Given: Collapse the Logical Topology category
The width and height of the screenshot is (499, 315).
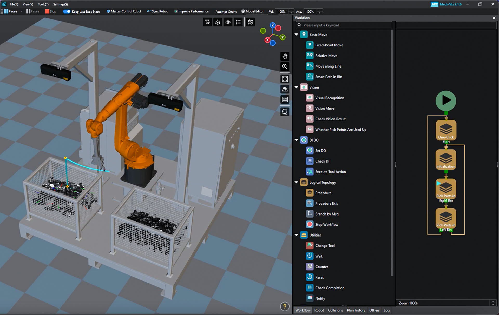Looking at the screenshot, I should [x=296, y=182].
